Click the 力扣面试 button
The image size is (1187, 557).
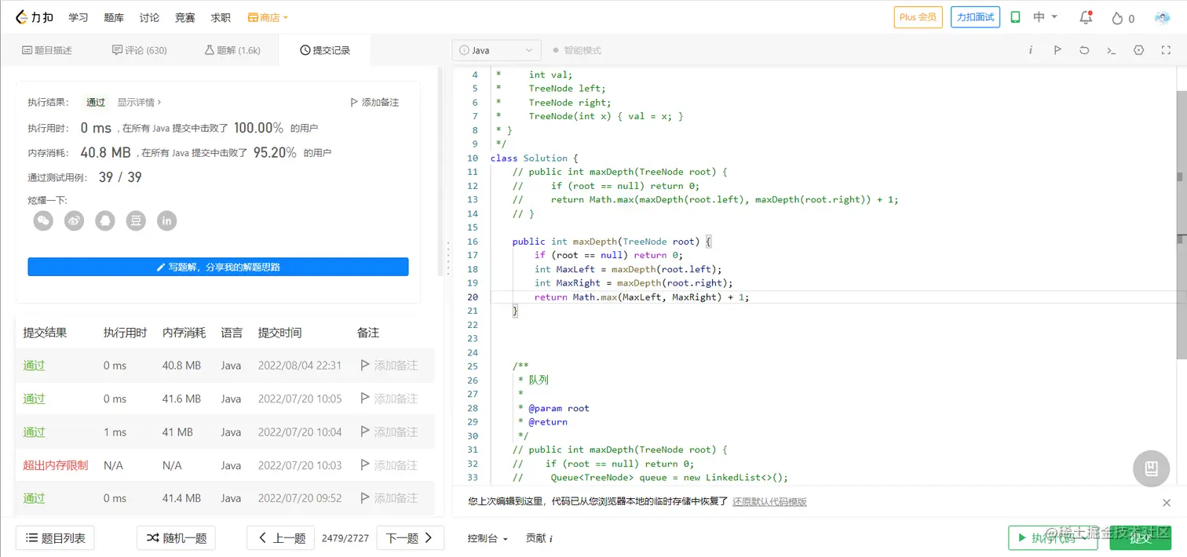click(975, 17)
